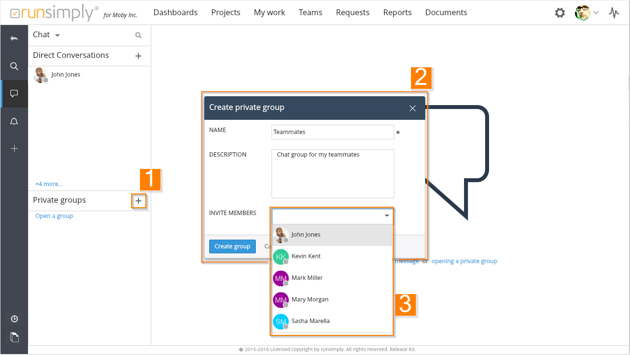
Task: Open search from the left sidebar
Action: [14, 66]
